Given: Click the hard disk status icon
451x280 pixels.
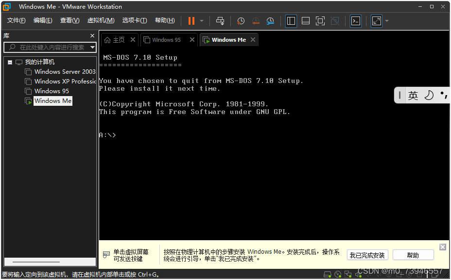Looking at the screenshot, I should (328, 275).
